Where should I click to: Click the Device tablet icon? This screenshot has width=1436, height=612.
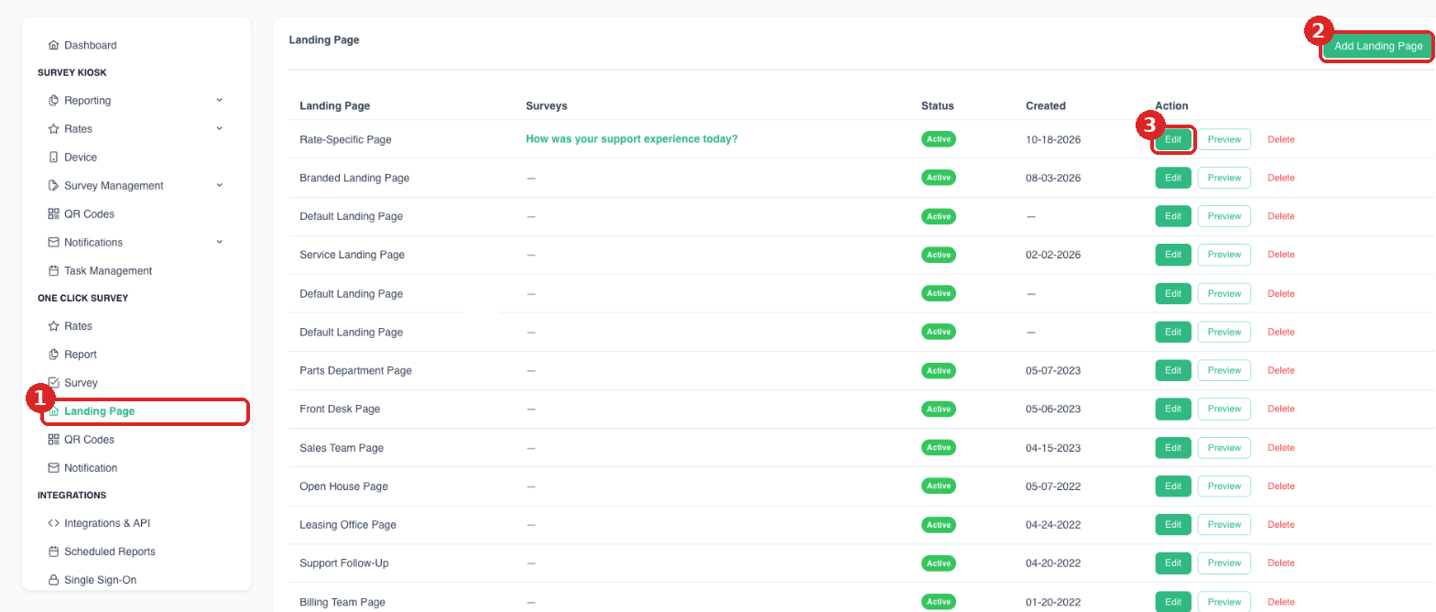tap(53, 157)
